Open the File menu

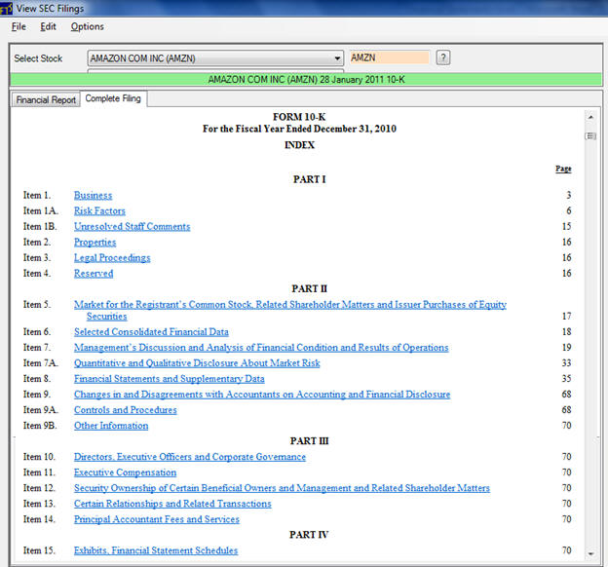(x=19, y=26)
